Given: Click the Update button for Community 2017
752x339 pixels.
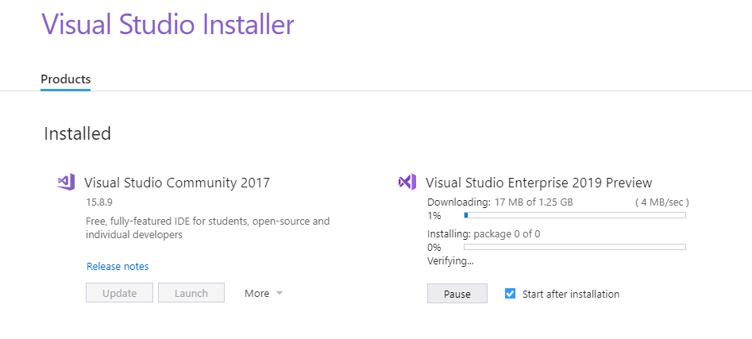Looking at the screenshot, I should (x=119, y=293).
